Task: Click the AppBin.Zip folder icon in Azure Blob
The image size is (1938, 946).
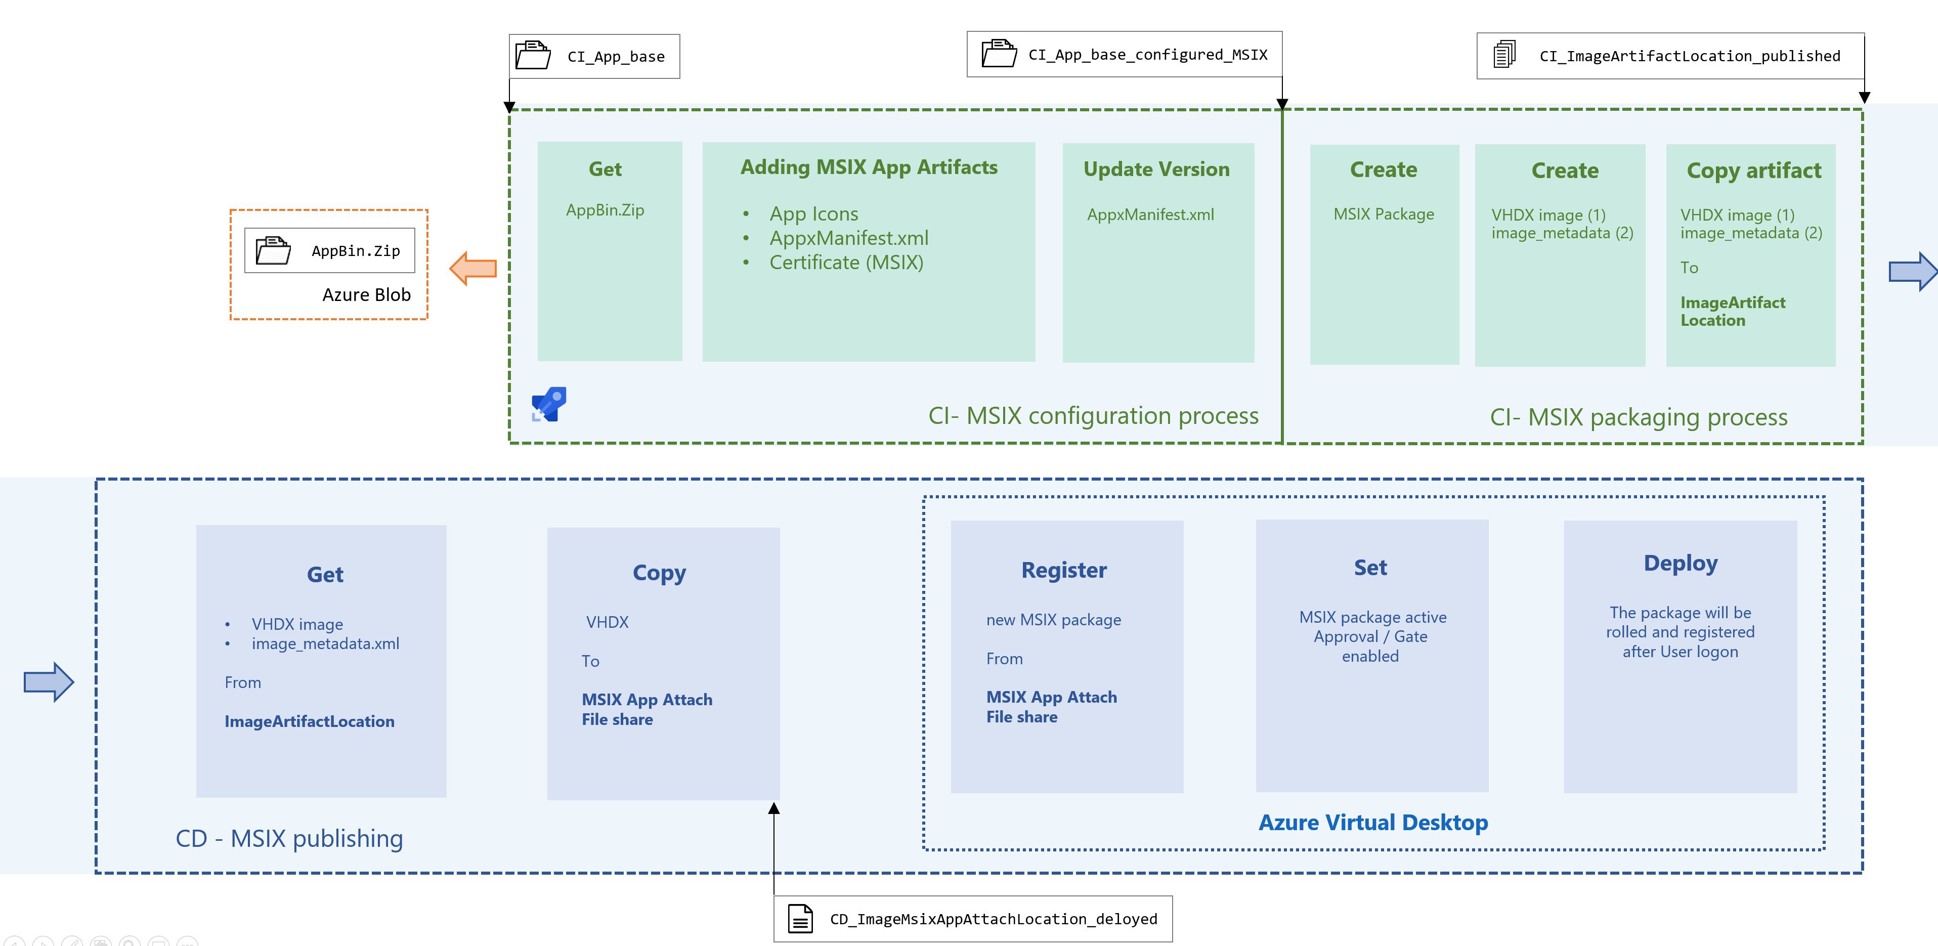Action: [273, 250]
